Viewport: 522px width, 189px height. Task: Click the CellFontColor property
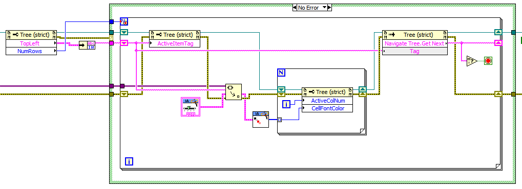pos(327,108)
